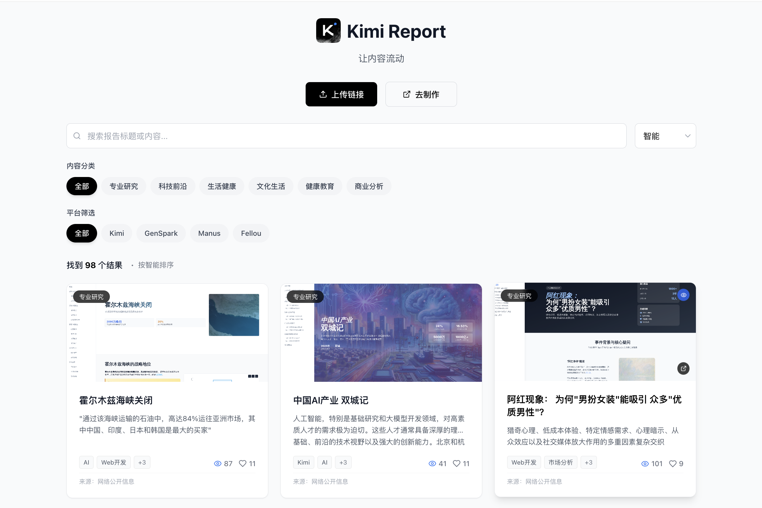This screenshot has width=762, height=508.
Task: Expand +3 tags on 霍尔木兹海峡关闭 card
Action: [x=142, y=462]
